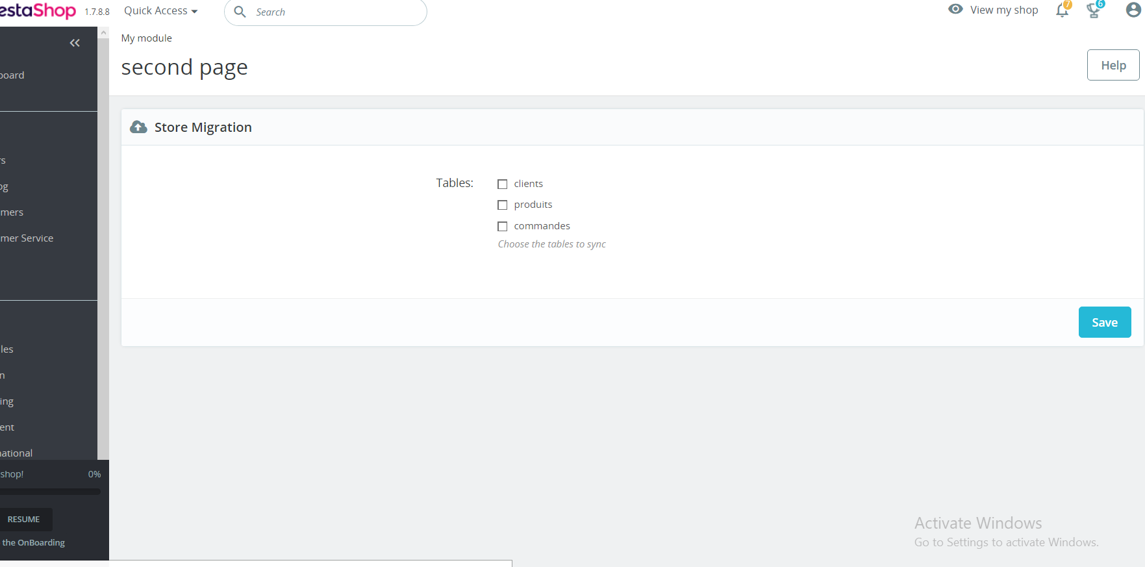Open the International sidebar menu
The height and width of the screenshot is (567, 1145).
(16, 453)
